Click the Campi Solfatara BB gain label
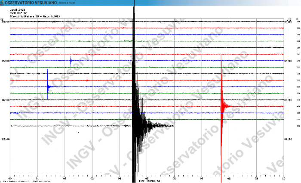Image resolution: width=301 pixels, height=183 pixels. [x=35, y=16]
